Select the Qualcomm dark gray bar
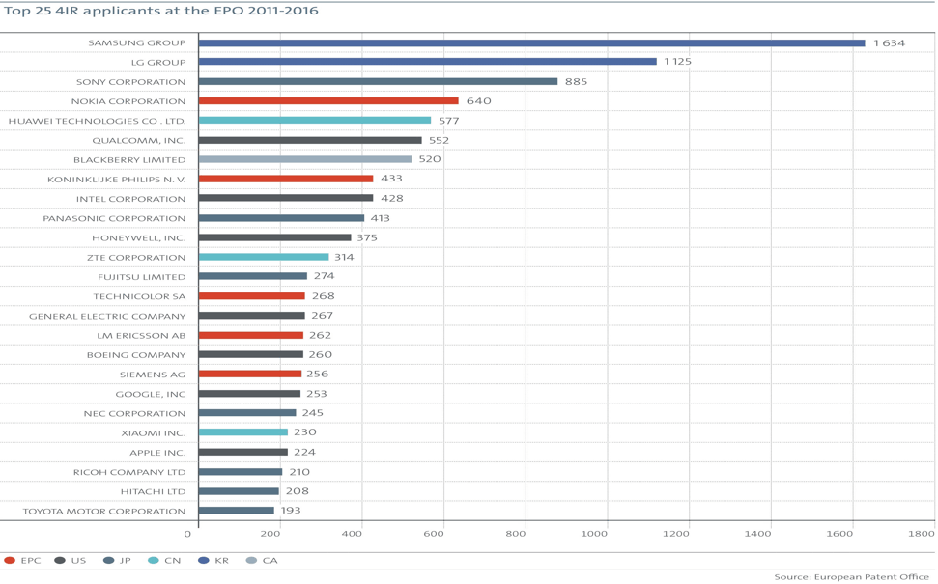 point(310,140)
